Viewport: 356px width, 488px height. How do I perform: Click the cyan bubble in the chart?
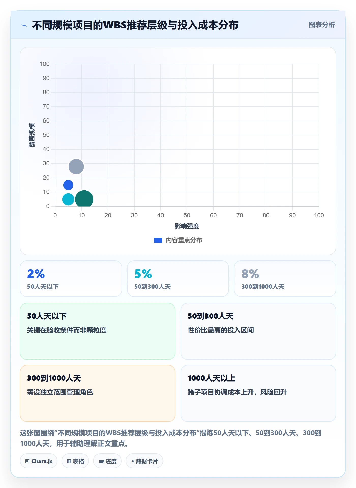click(68, 199)
